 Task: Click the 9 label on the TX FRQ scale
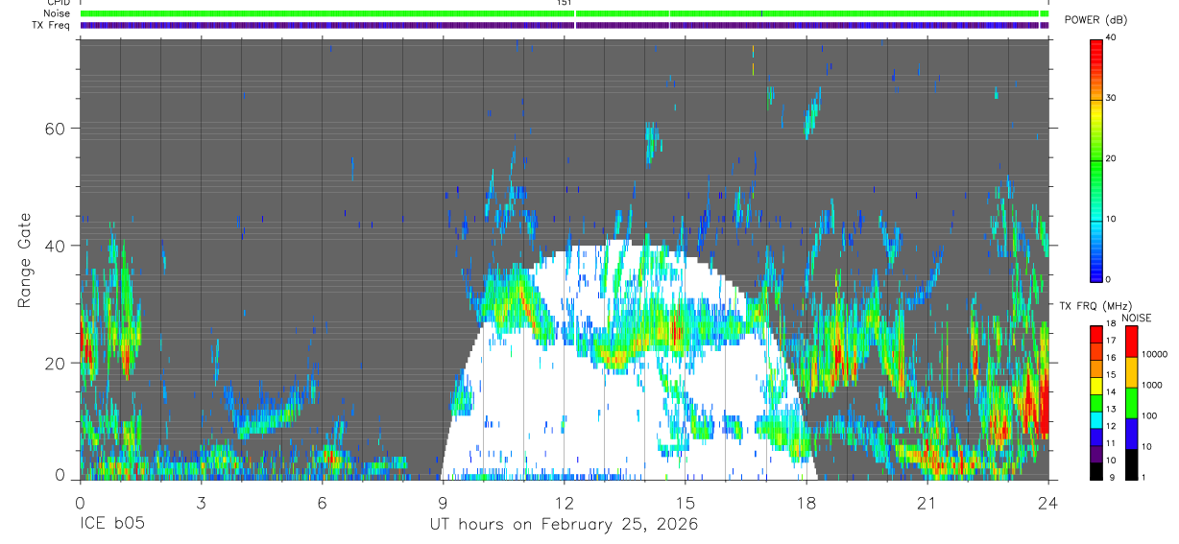click(x=1113, y=477)
